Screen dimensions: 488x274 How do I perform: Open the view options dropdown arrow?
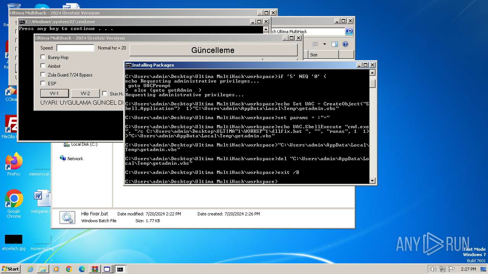click(324, 44)
